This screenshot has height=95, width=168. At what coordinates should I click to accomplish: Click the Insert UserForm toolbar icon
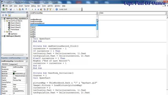tap(6, 9)
